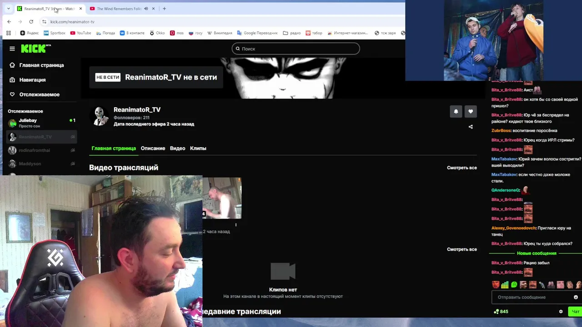Open Главная страница in sidebar

(41, 65)
